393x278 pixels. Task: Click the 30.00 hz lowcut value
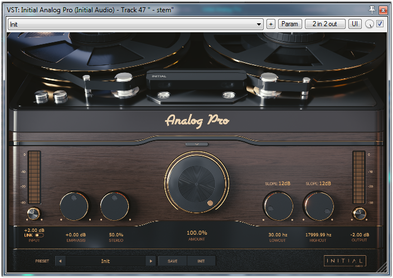click(x=278, y=235)
